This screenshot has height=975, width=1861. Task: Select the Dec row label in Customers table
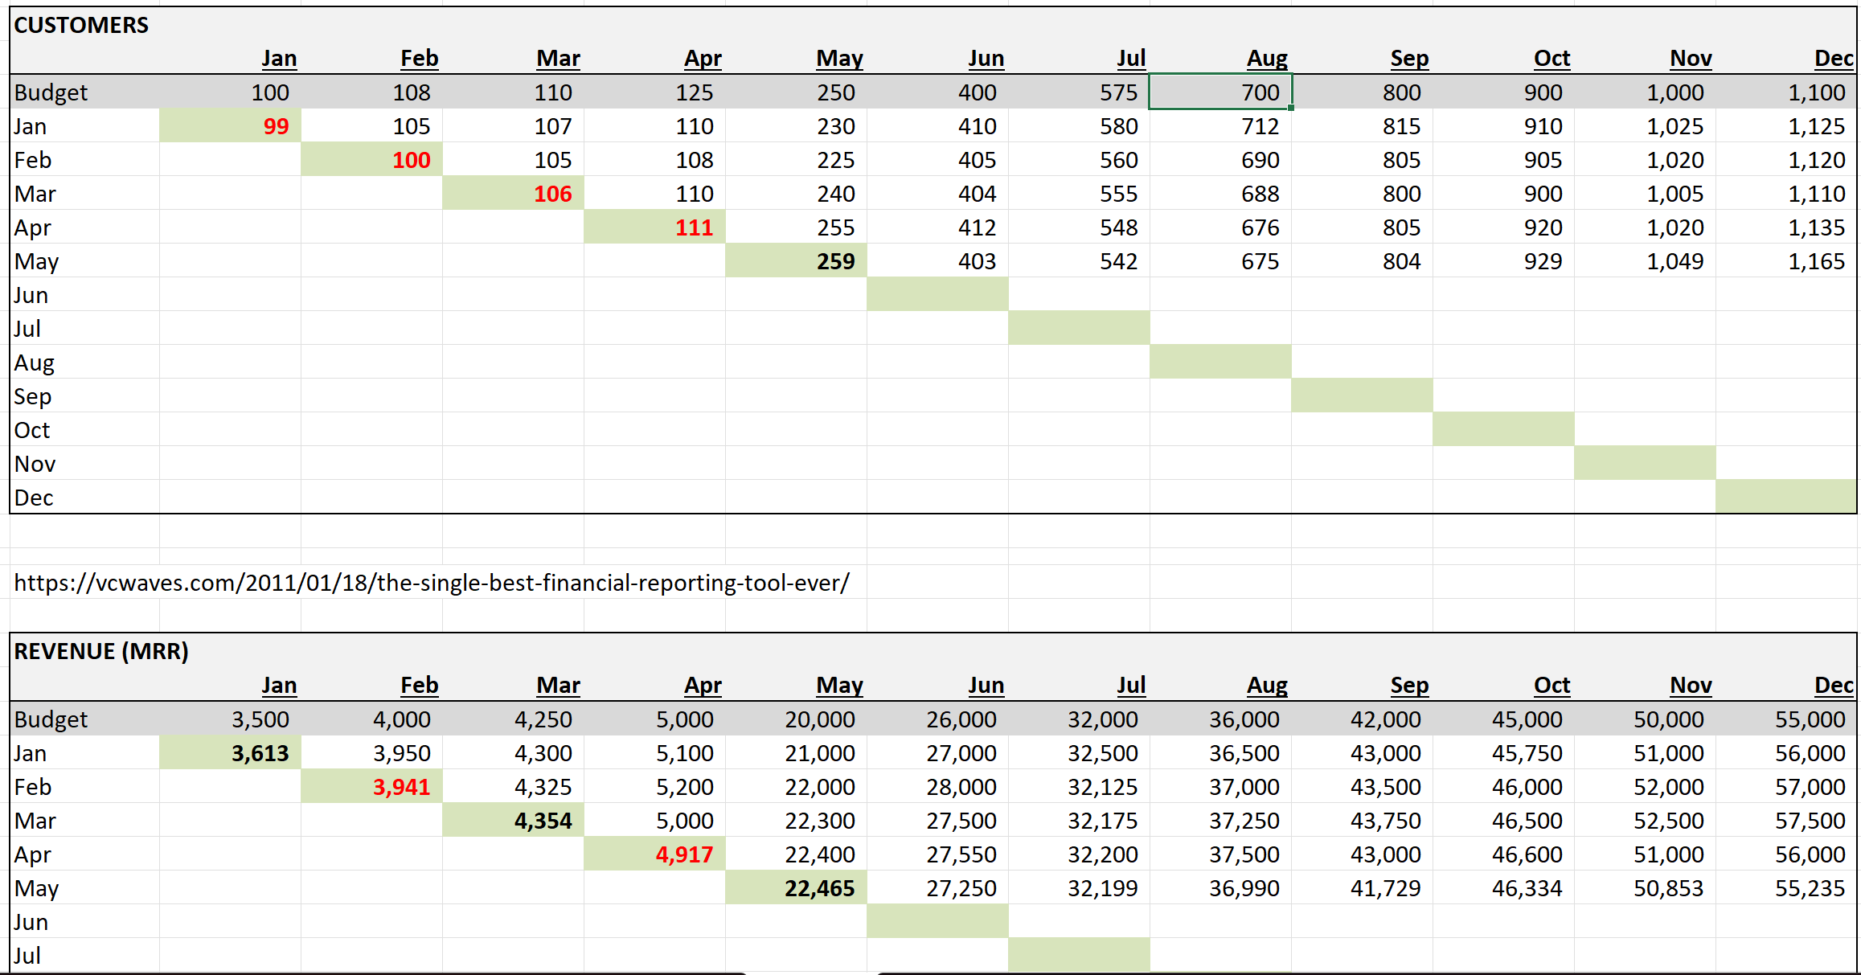click(34, 498)
